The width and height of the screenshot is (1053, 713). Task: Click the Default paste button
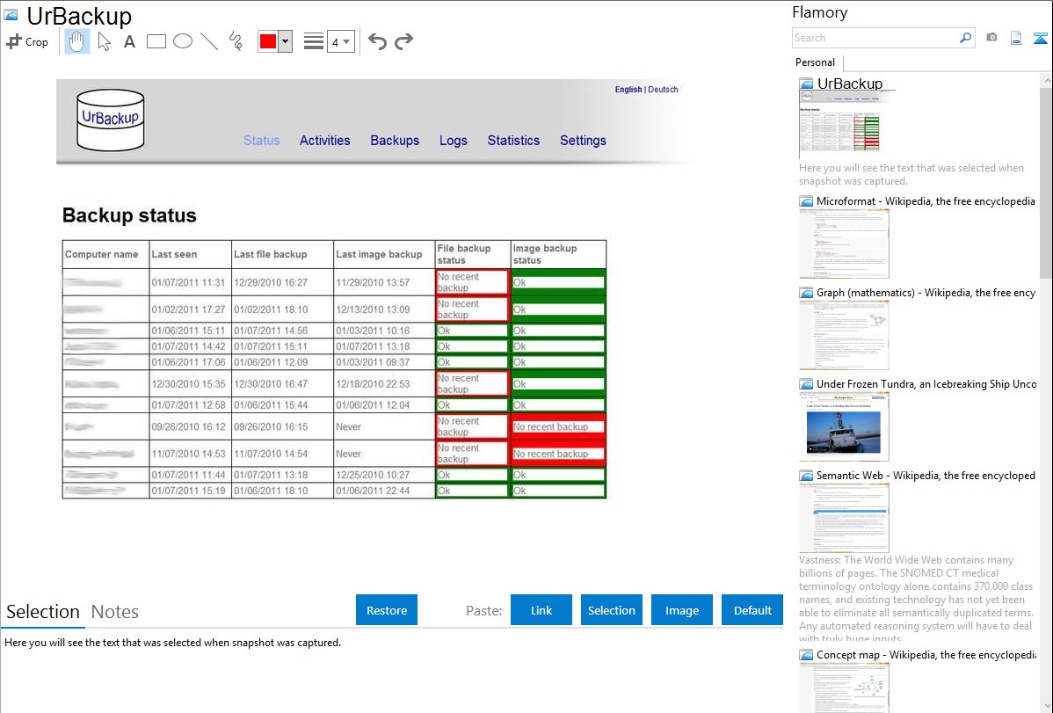point(752,610)
